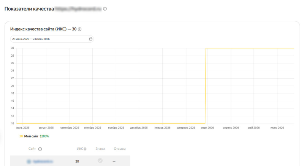Click axis label апрель 2026

pyautogui.click(x=231, y=127)
